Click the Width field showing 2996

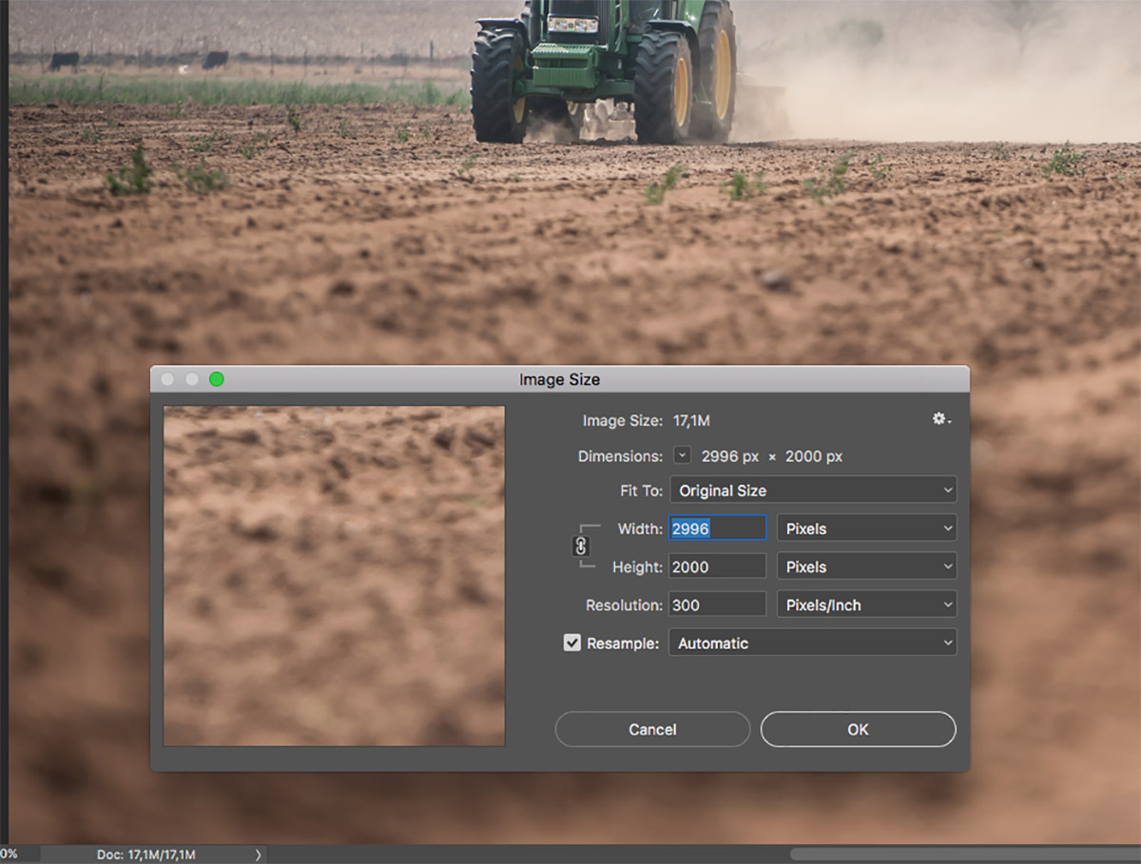[718, 528]
